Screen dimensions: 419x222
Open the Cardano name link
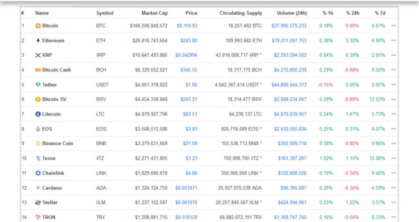pos(52,188)
